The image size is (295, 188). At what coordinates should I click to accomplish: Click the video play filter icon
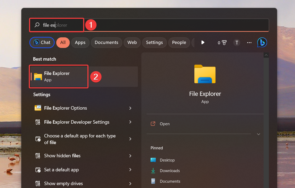(203, 42)
